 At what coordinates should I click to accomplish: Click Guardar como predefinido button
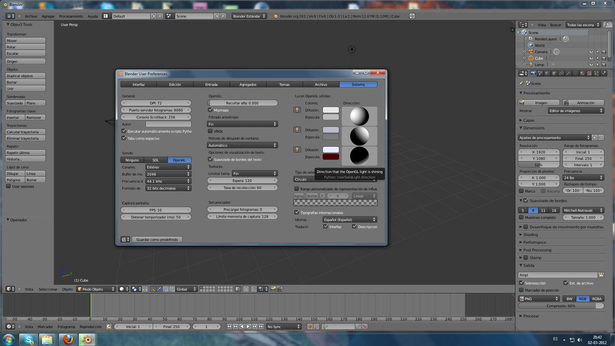(x=157, y=239)
